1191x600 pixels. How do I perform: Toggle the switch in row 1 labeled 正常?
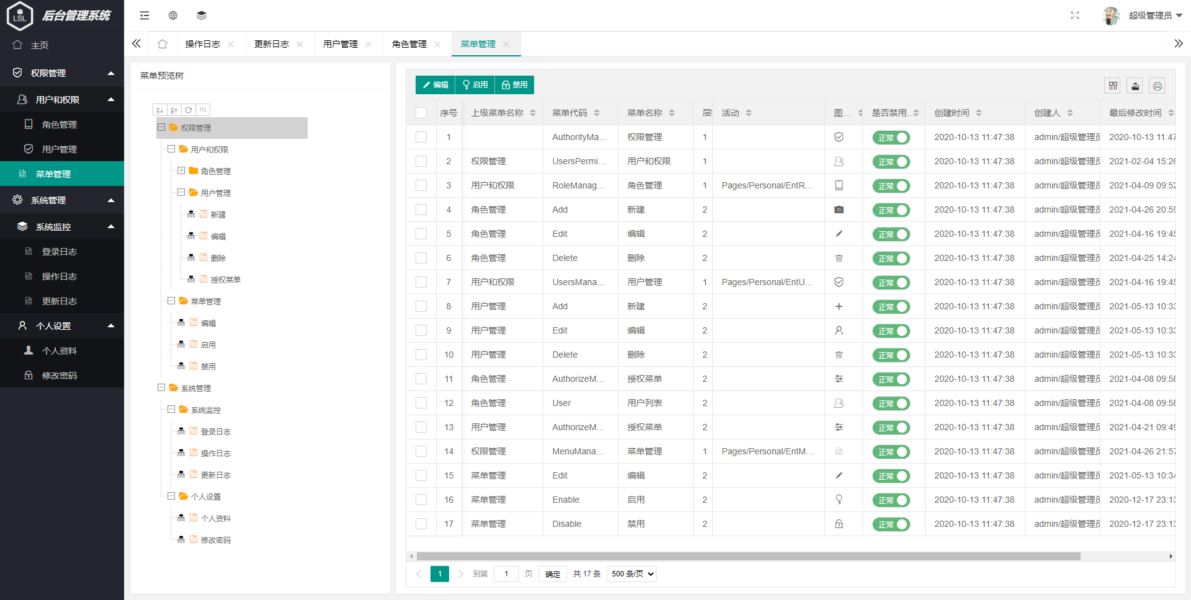tap(891, 138)
